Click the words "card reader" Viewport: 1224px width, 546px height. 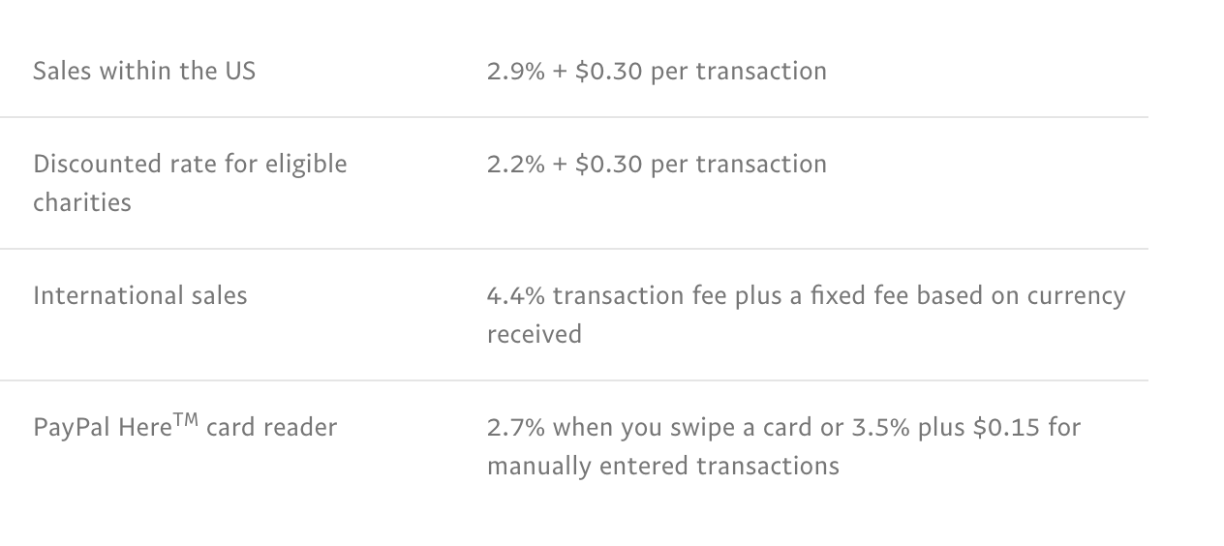271,427
